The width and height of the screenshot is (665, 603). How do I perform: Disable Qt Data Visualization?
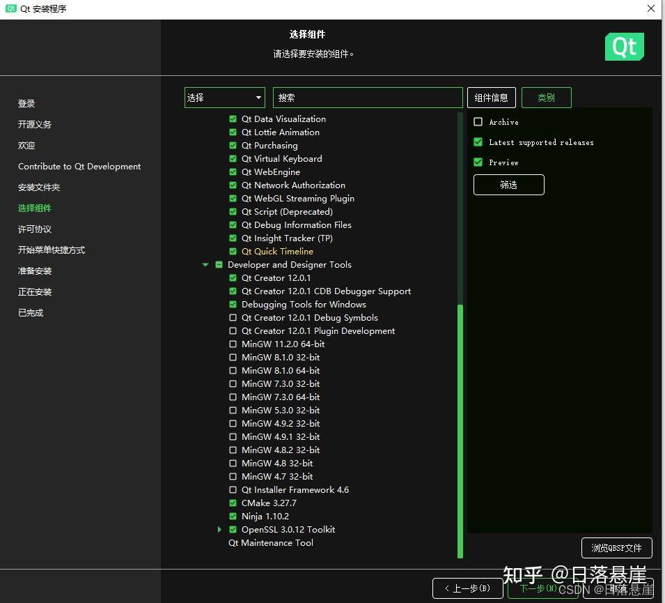coord(233,119)
